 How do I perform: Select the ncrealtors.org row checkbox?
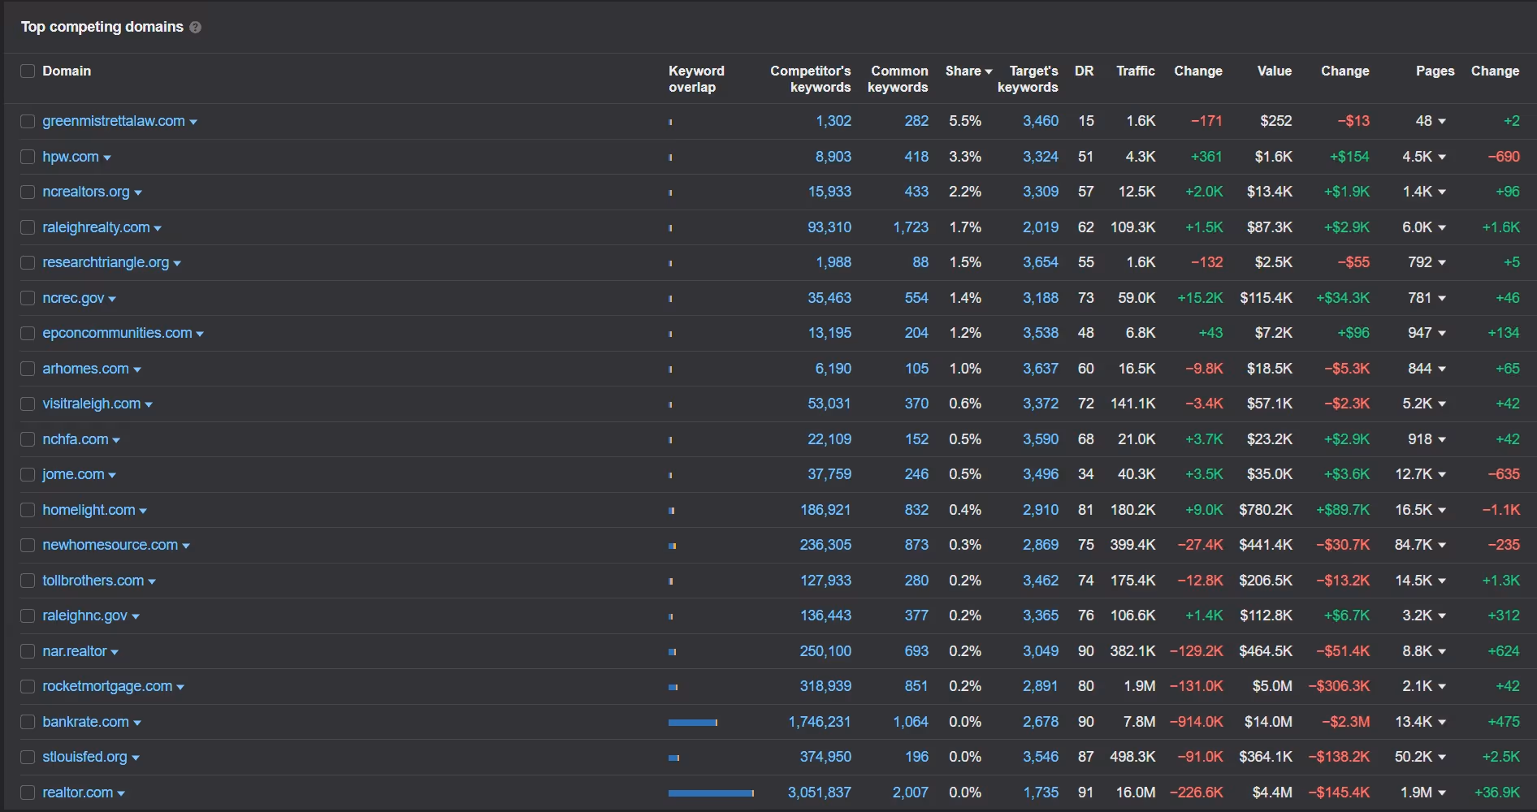pyautogui.click(x=28, y=192)
